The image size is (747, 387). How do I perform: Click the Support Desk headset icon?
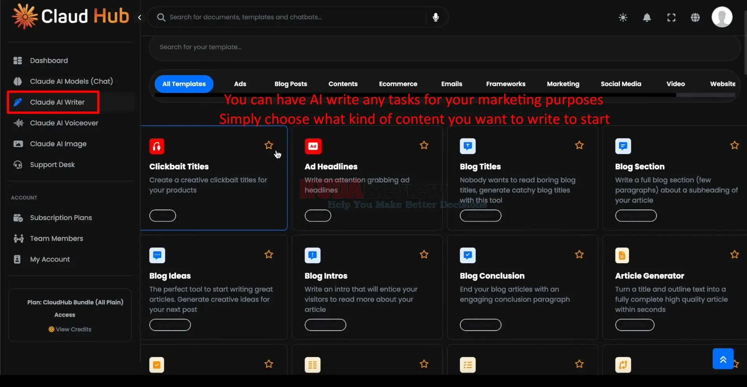point(18,165)
